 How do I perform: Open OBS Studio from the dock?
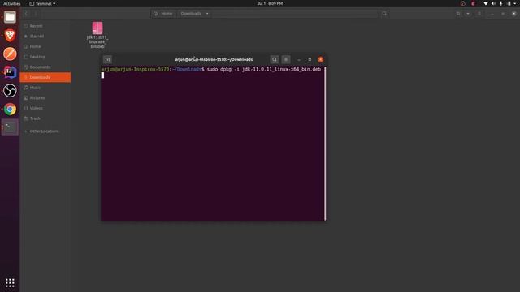click(10, 90)
